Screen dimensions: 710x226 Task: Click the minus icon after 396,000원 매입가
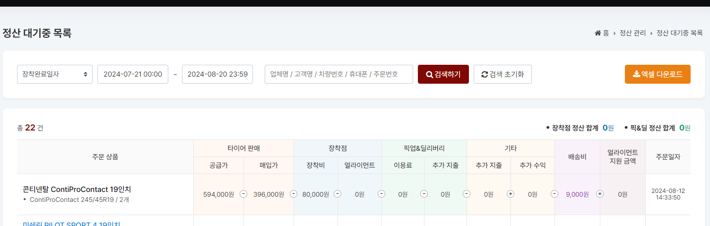294,194
